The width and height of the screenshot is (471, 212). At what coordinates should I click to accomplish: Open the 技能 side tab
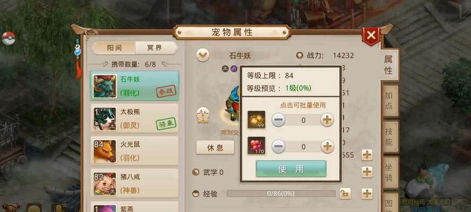point(389,137)
